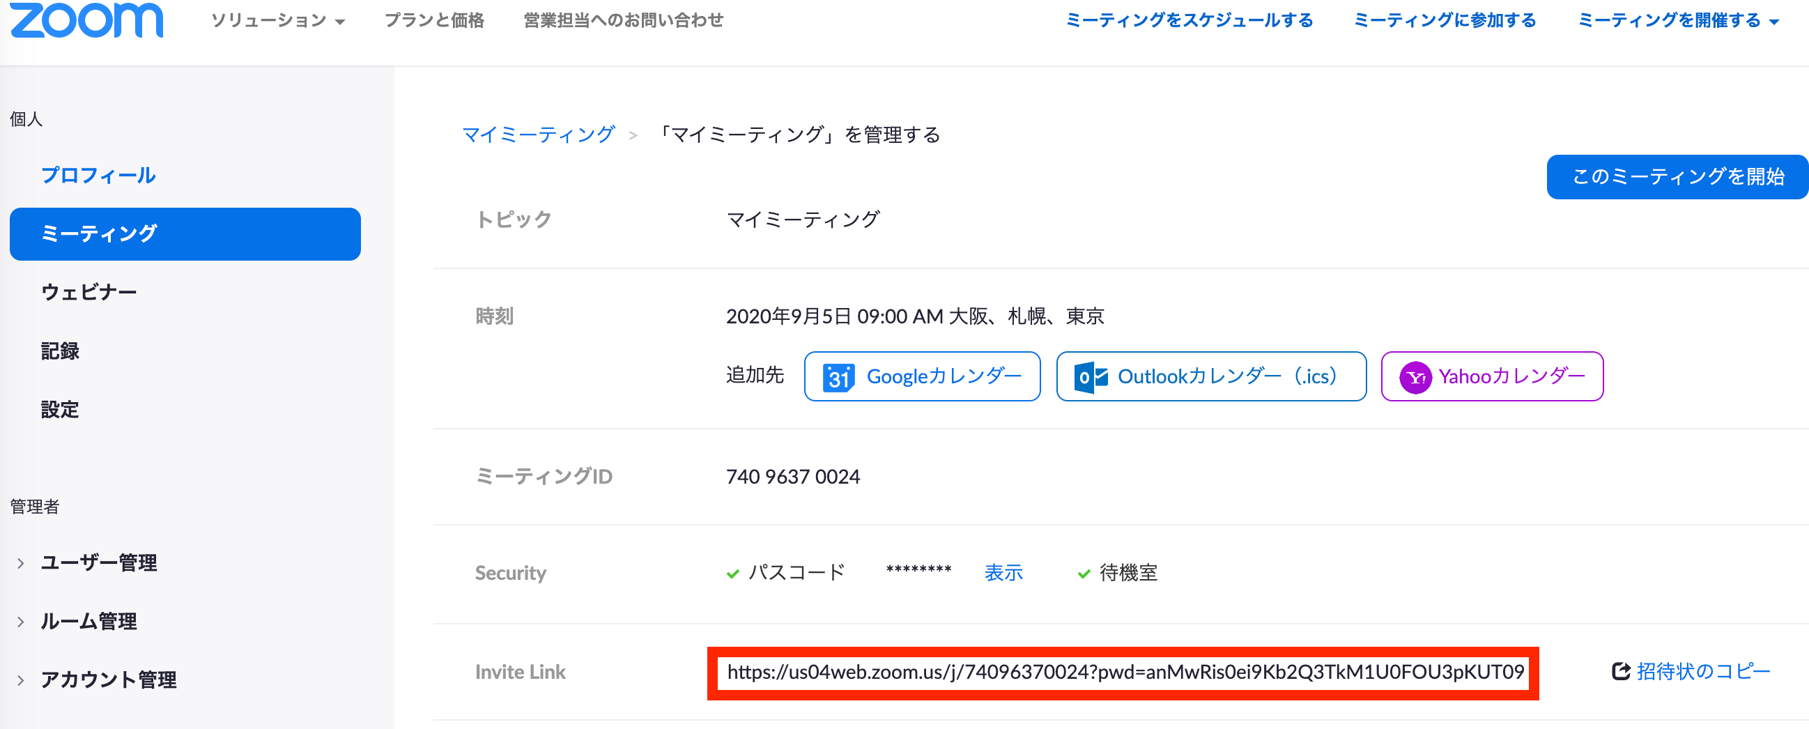This screenshot has width=1809, height=729.
Task: Open the ミーティングを開催する dropdown
Action: (1679, 20)
